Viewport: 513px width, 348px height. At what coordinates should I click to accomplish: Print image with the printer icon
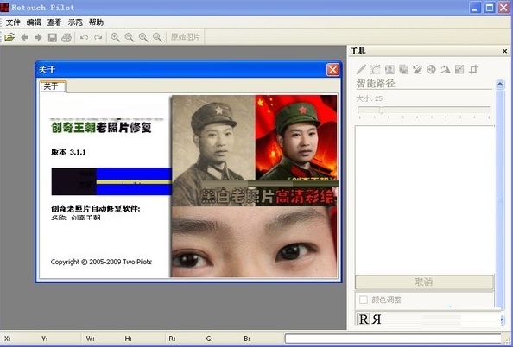[x=66, y=37]
